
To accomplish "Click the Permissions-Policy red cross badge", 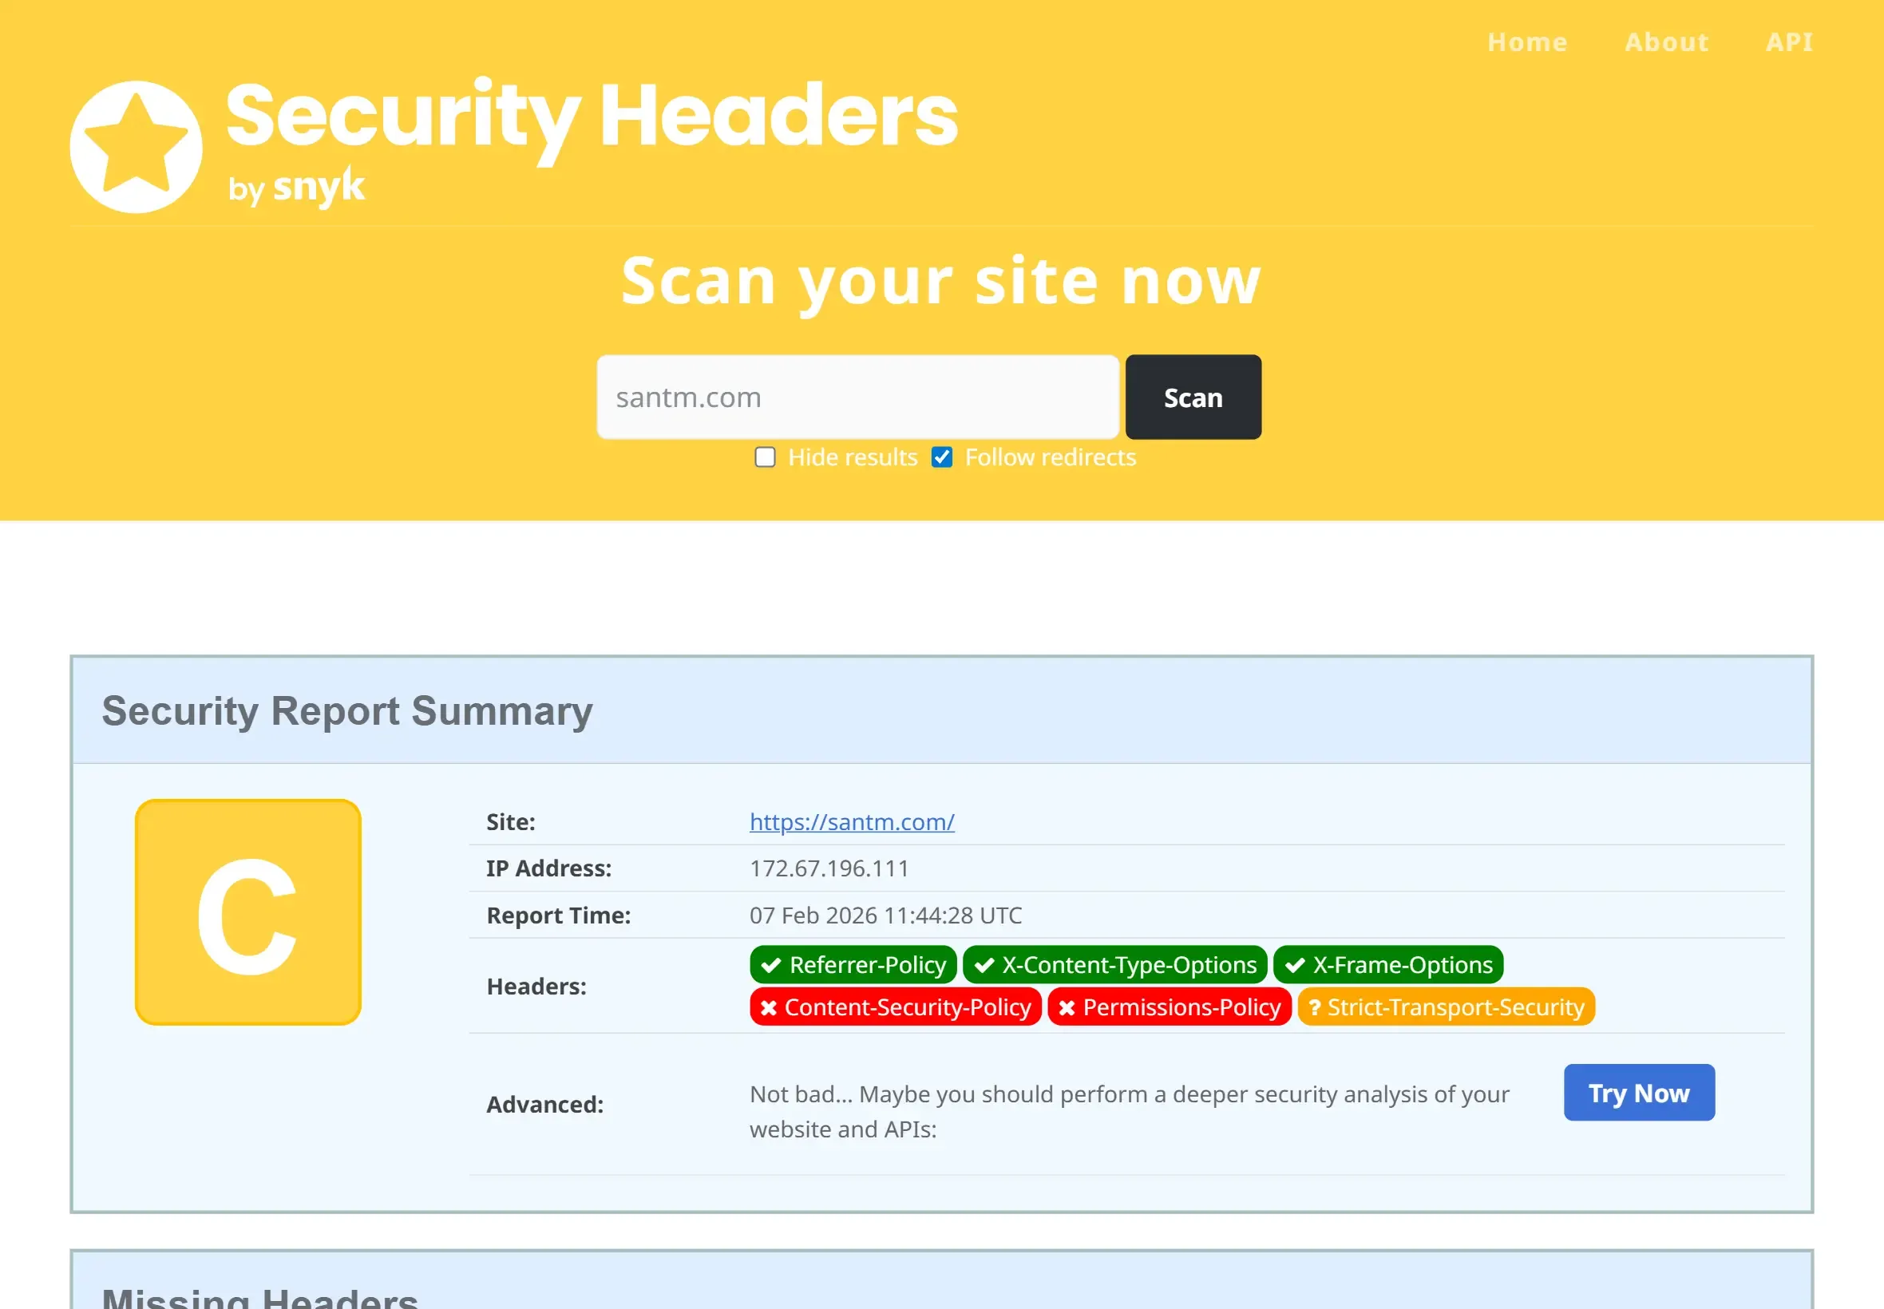I will pos(1169,1007).
